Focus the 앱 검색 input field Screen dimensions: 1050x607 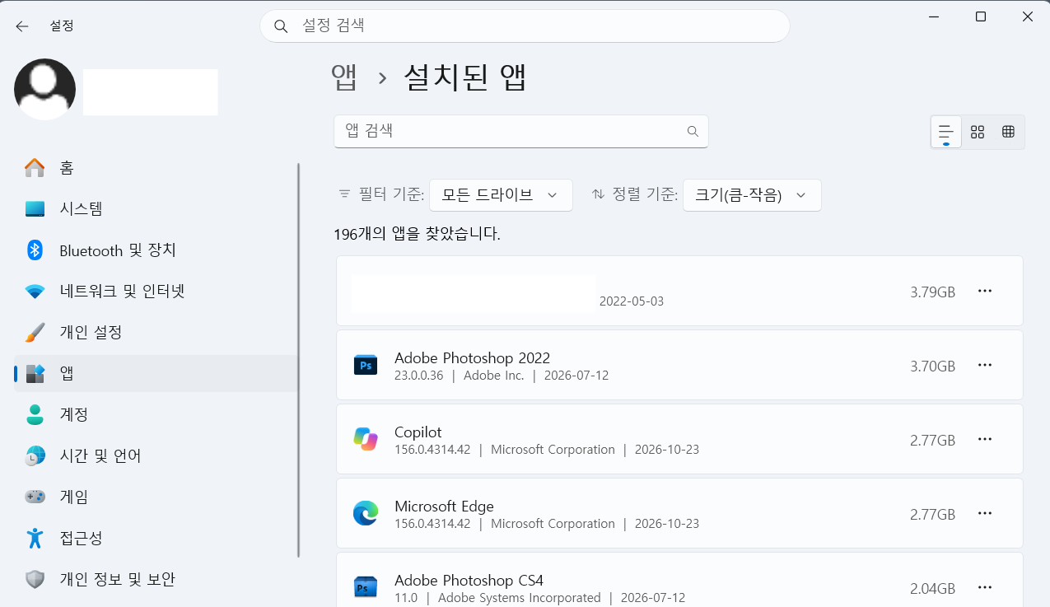click(521, 131)
